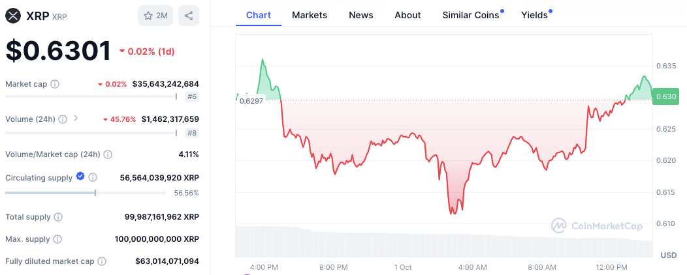Click Total supply info icon
The width and height of the screenshot is (687, 275).
58,217
